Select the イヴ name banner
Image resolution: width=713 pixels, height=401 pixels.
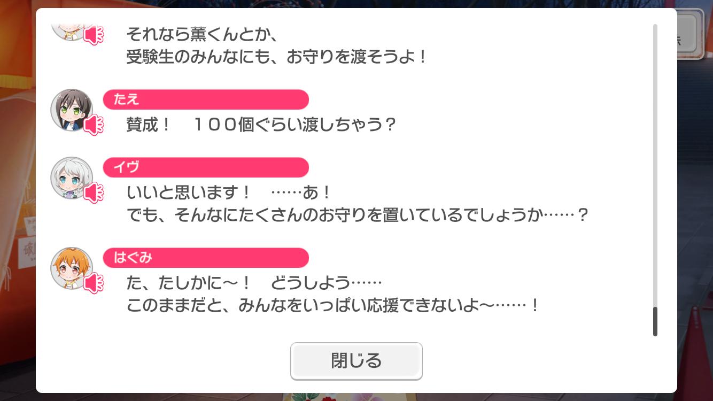tap(206, 167)
